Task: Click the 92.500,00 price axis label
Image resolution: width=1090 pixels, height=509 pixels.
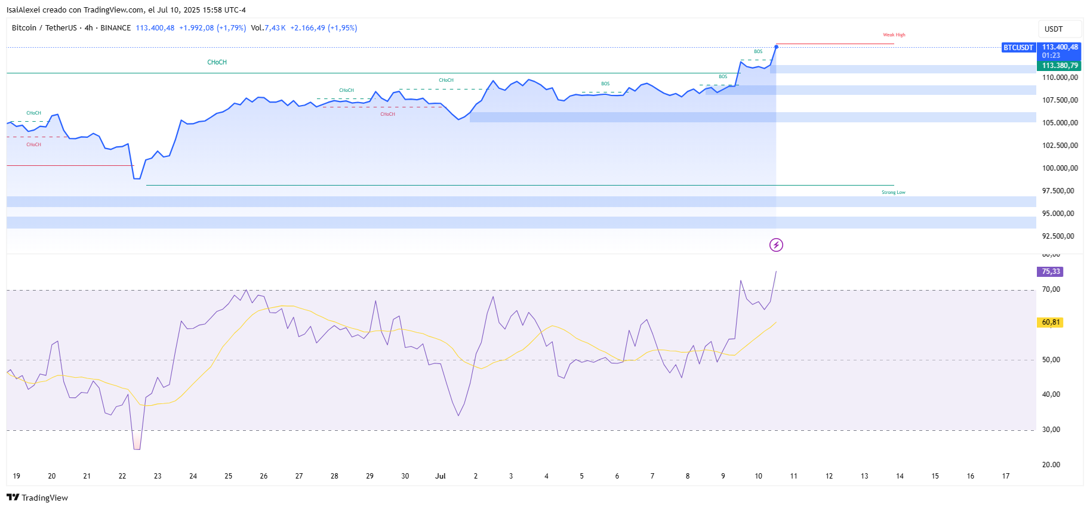Action: pos(1058,236)
